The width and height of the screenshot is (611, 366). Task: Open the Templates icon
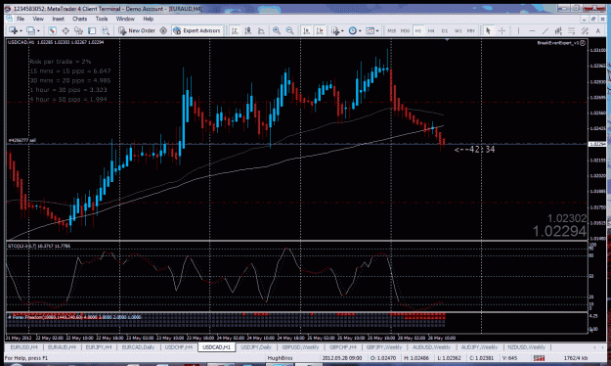tap(370, 30)
